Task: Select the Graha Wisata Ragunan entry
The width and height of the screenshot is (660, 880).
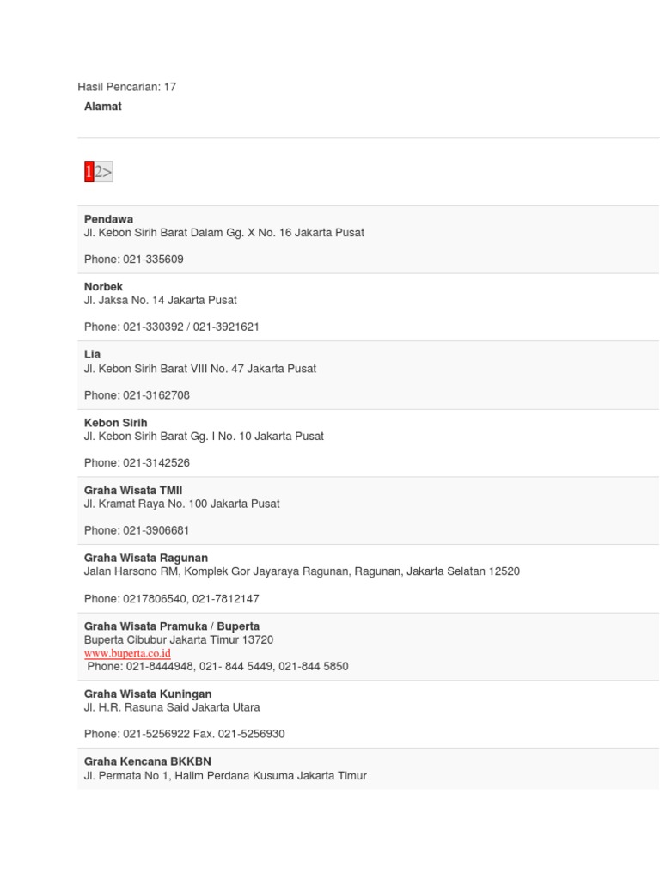Action: (146, 558)
